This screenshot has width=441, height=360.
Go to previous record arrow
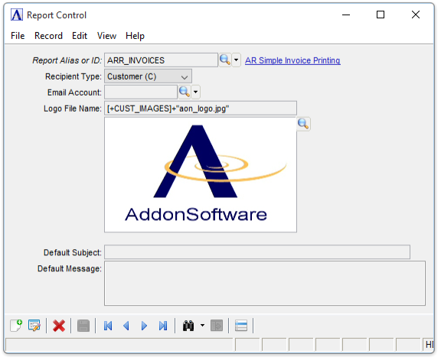click(126, 326)
